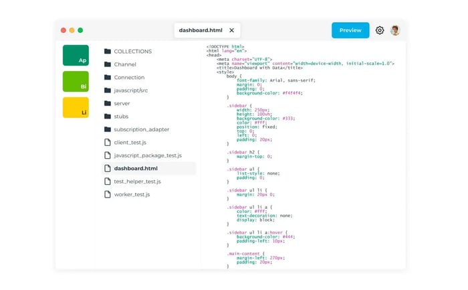Click the font-family Arial line
Screen dimensions: 468x290
tap(275, 80)
